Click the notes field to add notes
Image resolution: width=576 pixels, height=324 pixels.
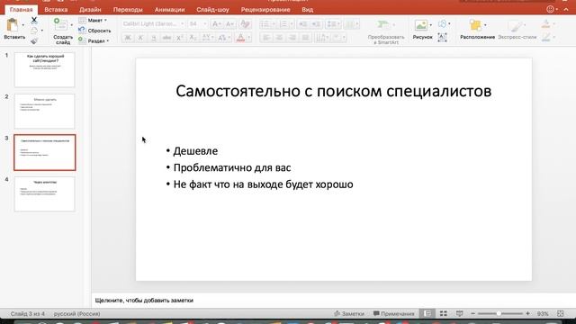coord(333,301)
